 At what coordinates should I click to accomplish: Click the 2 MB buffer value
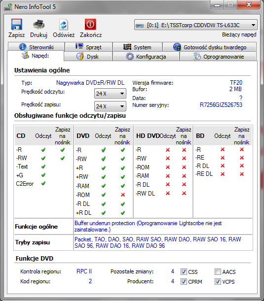point(235,89)
